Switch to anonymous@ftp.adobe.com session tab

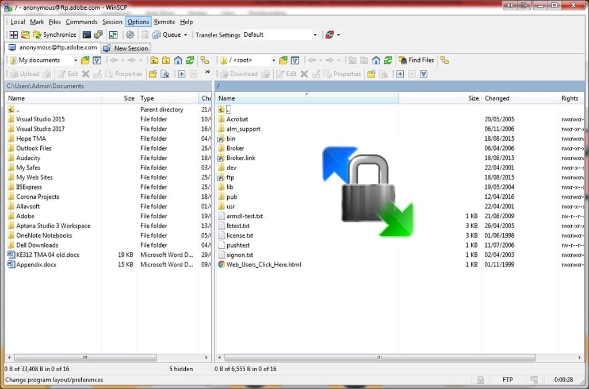point(53,48)
